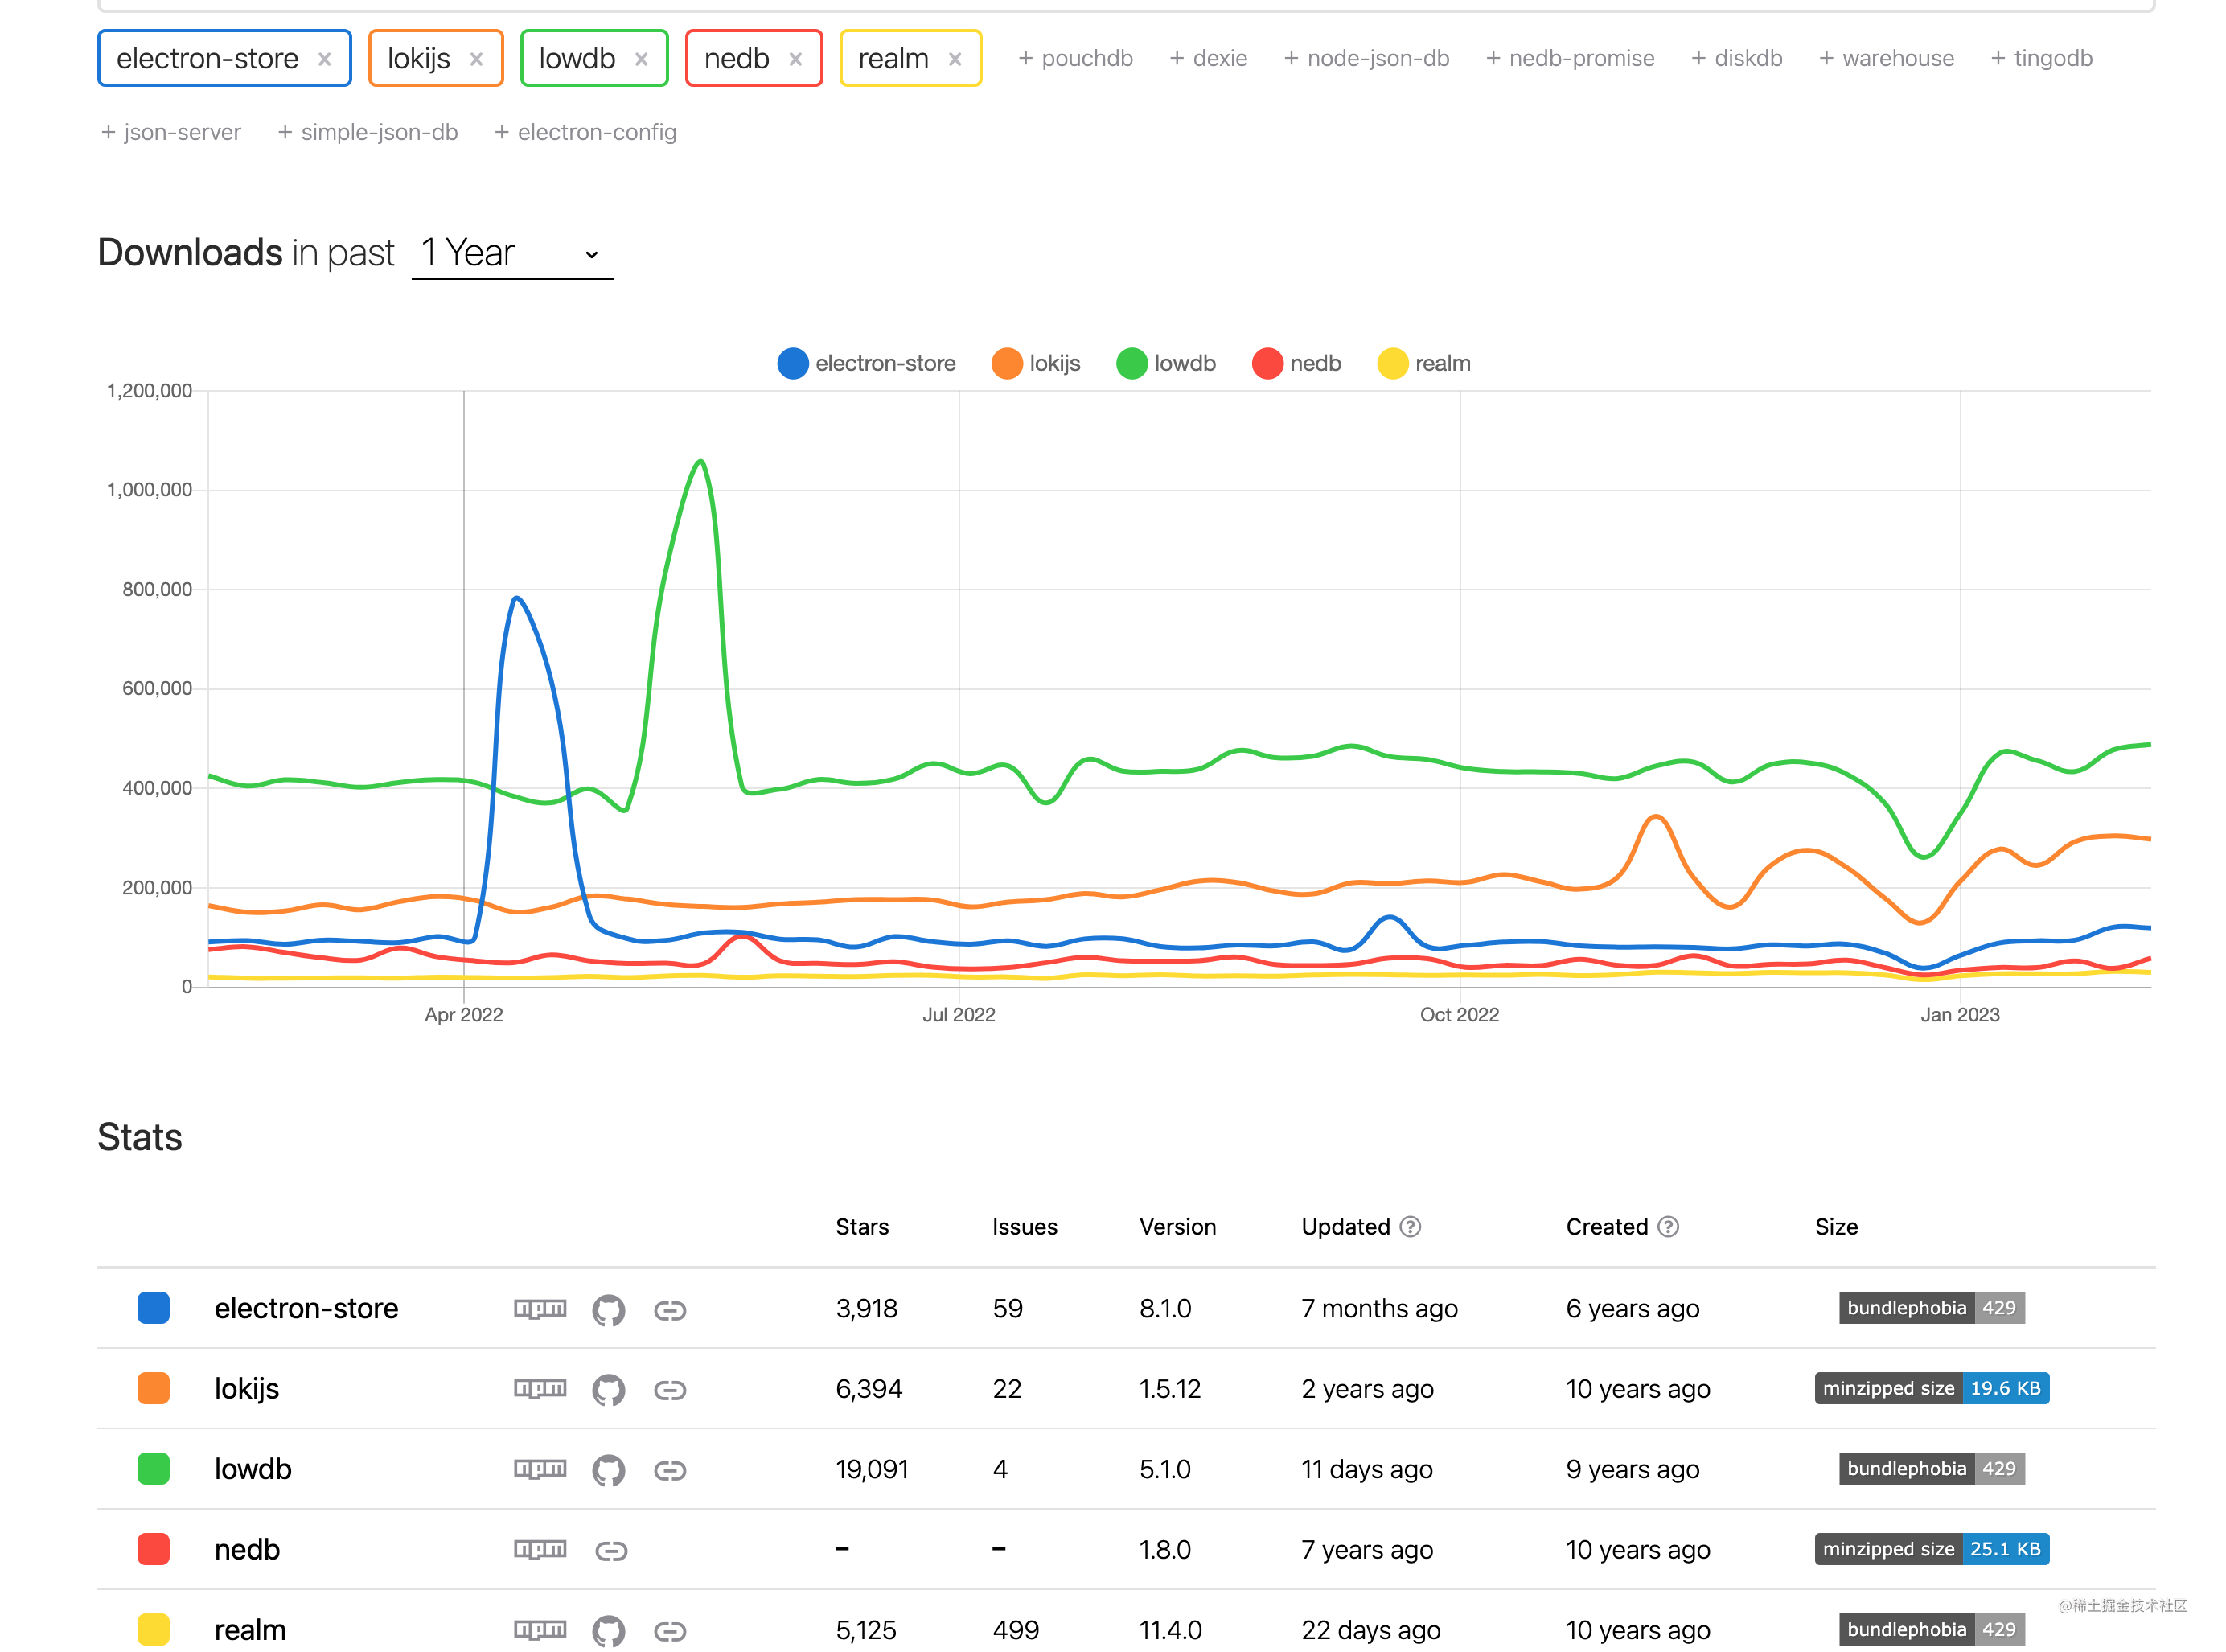
Task: Click the Stars column header
Action: (x=862, y=1227)
